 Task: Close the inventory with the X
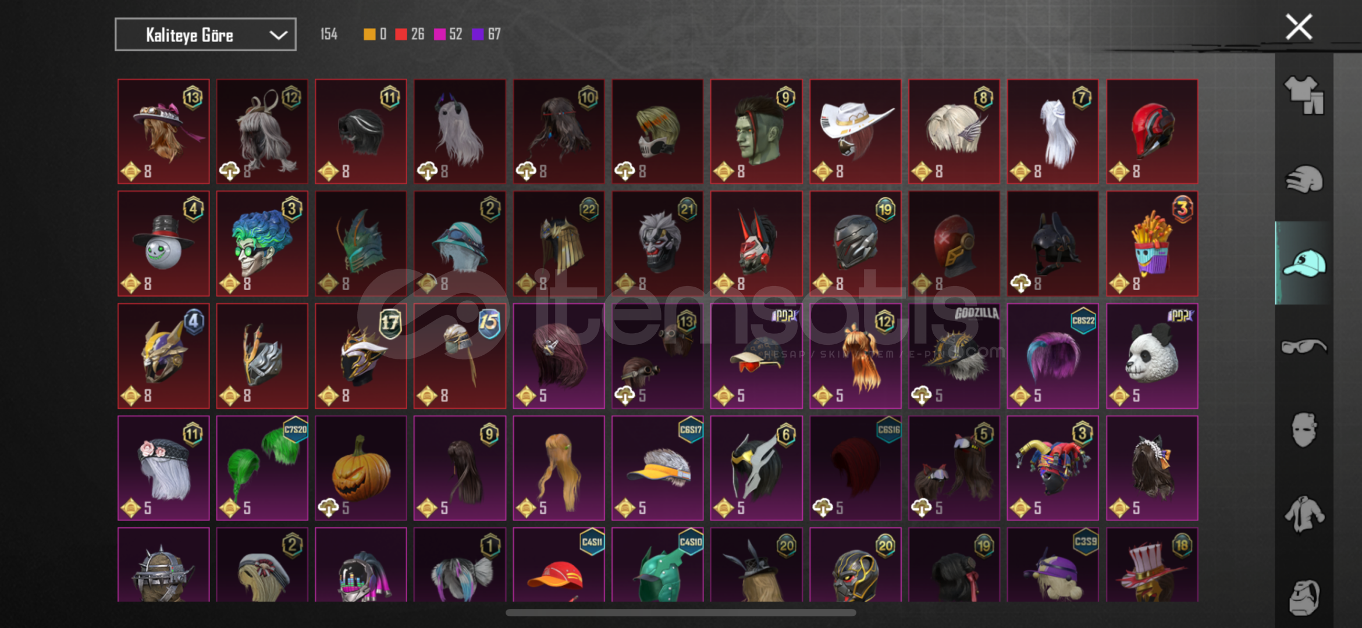pos(1299,27)
